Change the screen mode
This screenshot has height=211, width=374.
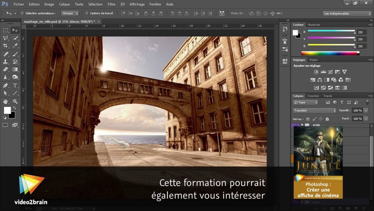click(15, 125)
